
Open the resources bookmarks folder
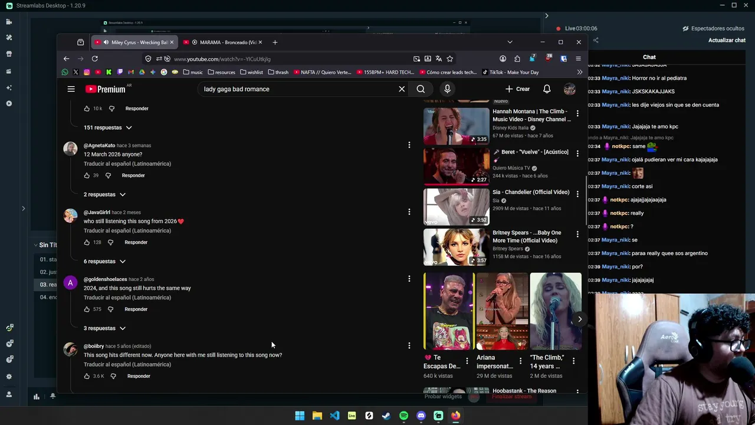221,72
